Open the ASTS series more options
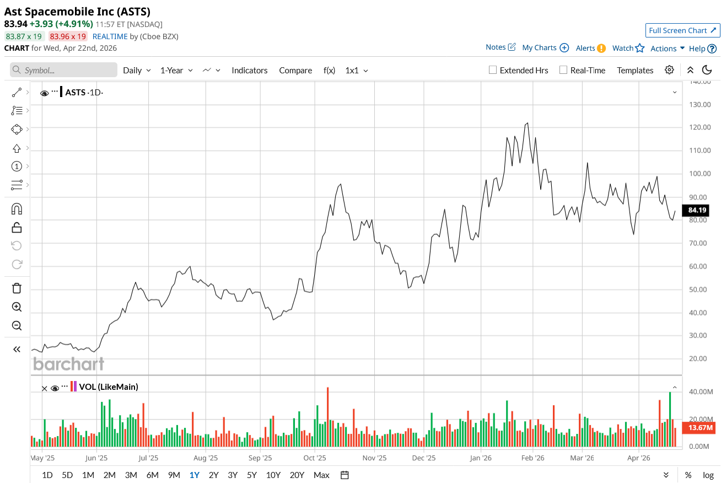 pyautogui.click(x=55, y=91)
